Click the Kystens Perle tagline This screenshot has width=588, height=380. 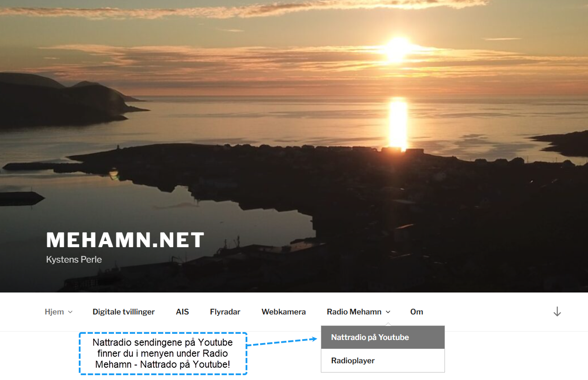pos(74,259)
